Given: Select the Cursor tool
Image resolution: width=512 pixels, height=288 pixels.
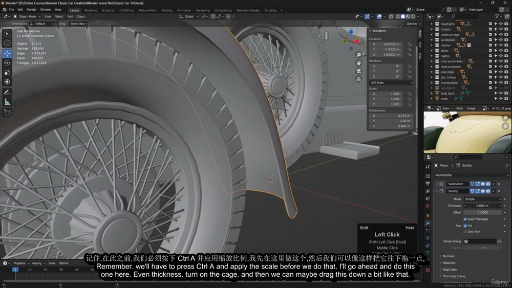Looking at the screenshot, I should point(7,43).
